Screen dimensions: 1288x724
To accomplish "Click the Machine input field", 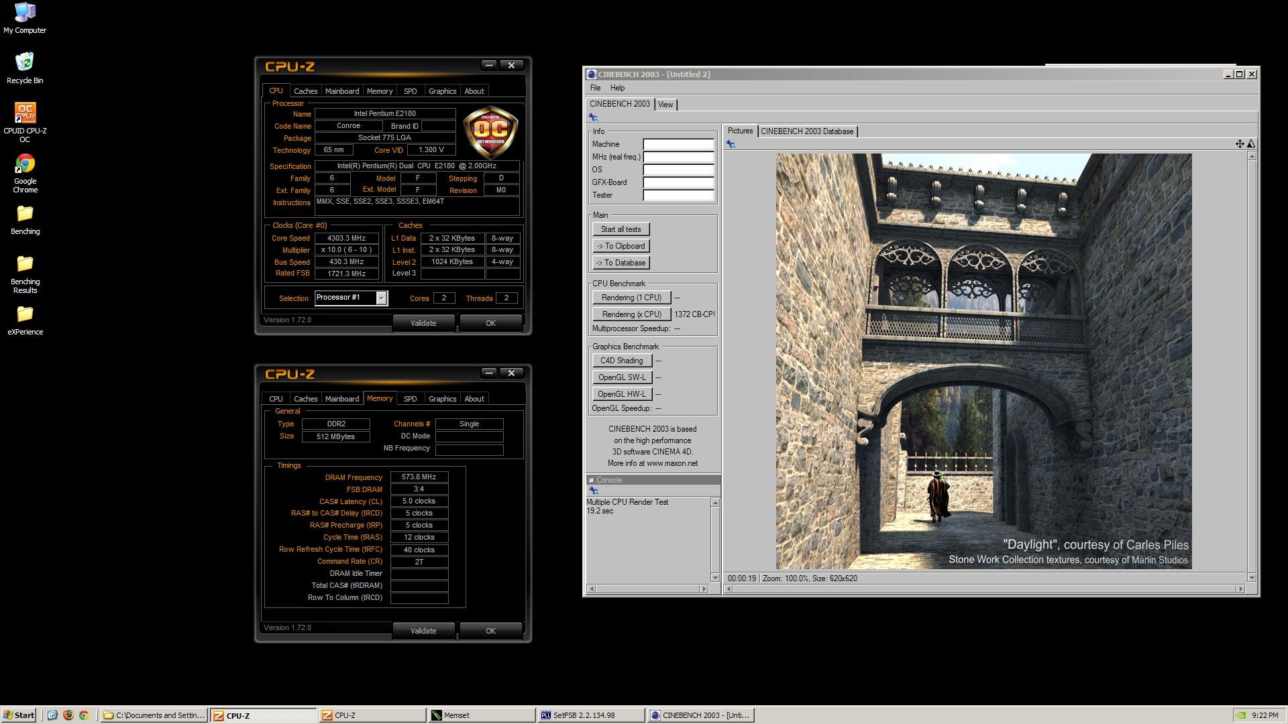I will 678,144.
